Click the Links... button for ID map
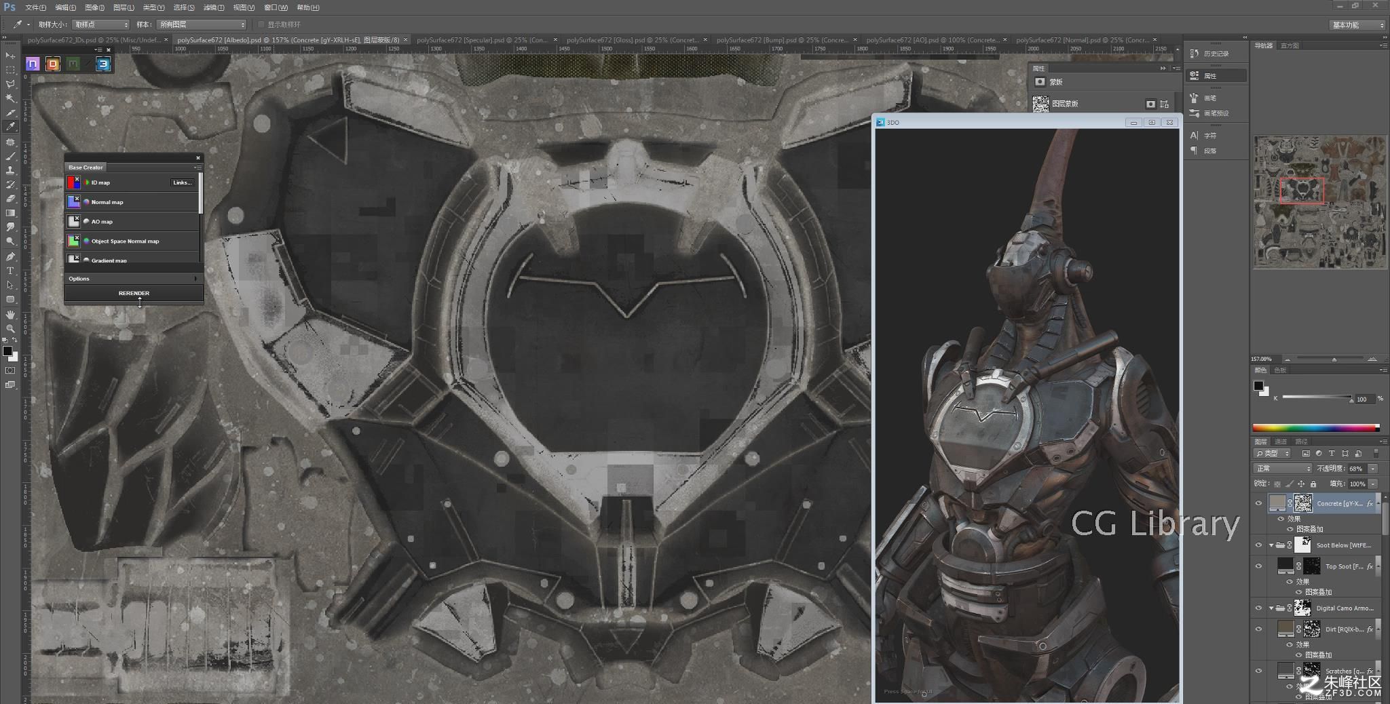 pyautogui.click(x=182, y=182)
